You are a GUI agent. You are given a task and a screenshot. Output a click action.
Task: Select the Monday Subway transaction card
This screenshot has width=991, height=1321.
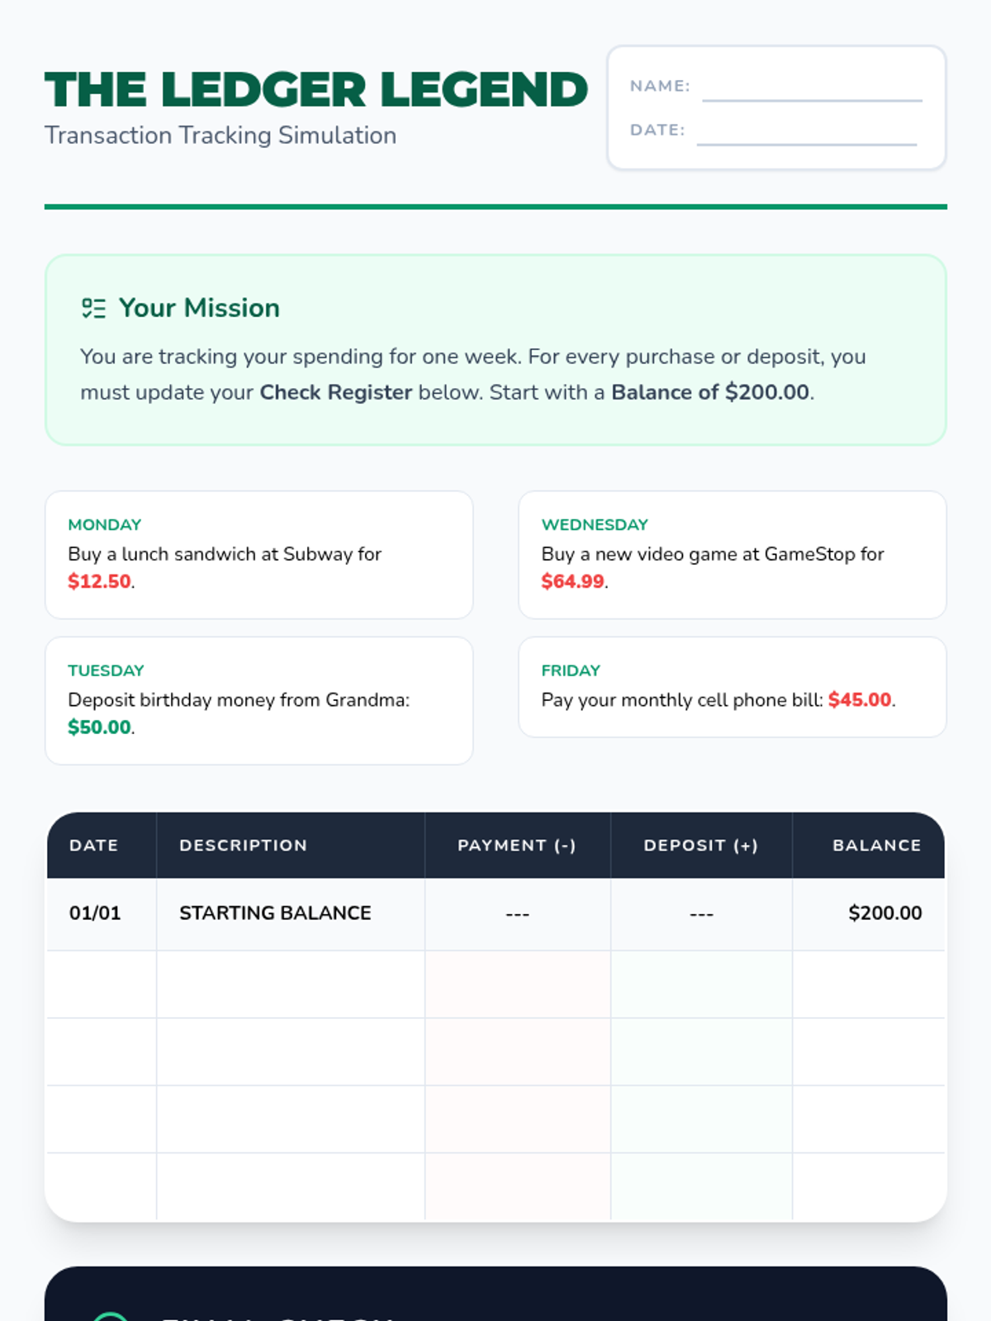pos(258,555)
